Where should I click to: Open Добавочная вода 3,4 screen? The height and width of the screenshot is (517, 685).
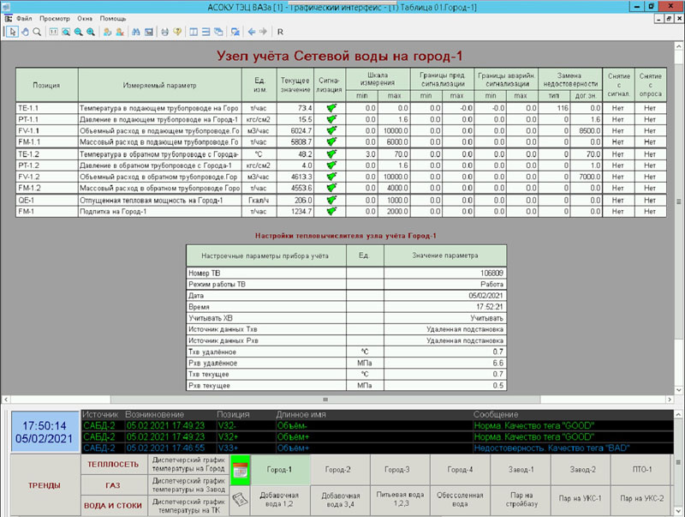[x=341, y=500]
